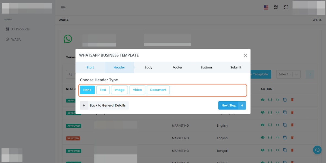This screenshot has width=326, height=163.
Task: Click the Bengali language cell
Action: pyautogui.click(x=222, y=151)
